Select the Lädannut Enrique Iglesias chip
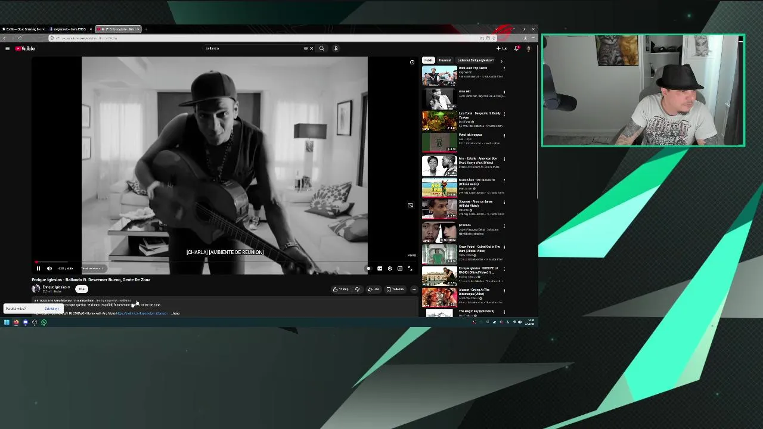763x429 pixels. [x=475, y=60]
